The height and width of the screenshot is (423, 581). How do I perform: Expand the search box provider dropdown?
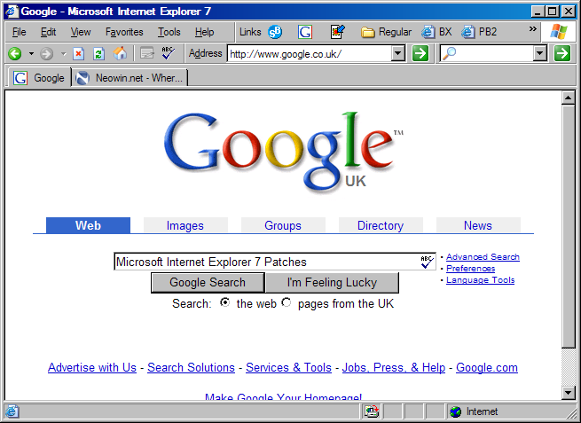click(x=540, y=54)
